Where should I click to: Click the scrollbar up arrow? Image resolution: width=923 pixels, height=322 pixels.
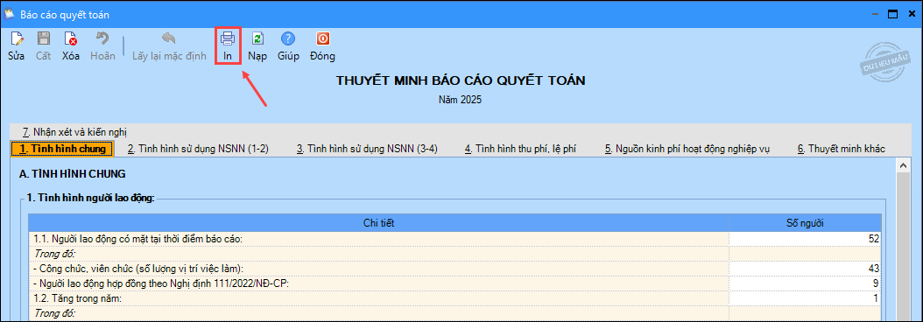point(900,166)
